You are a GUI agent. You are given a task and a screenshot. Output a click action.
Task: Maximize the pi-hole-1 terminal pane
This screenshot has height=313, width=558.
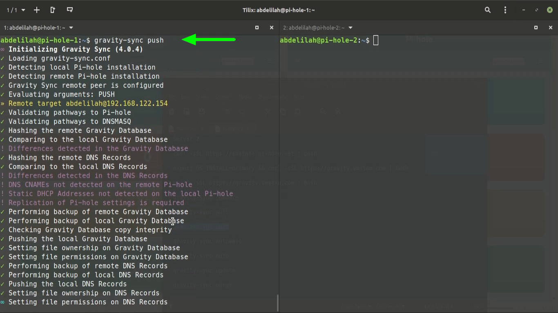coord(257,28)
